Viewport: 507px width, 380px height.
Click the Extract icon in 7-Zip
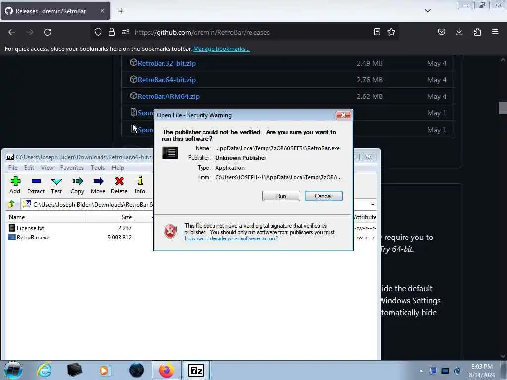[36, 185]
